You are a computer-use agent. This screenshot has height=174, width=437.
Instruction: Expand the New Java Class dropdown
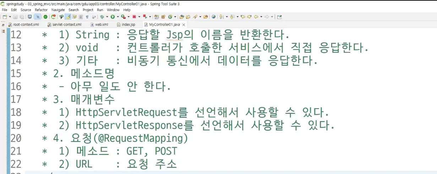point(175,17)
